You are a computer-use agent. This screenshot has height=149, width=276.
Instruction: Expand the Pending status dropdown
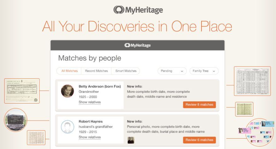pyautogui.click(x=172, y=71)
